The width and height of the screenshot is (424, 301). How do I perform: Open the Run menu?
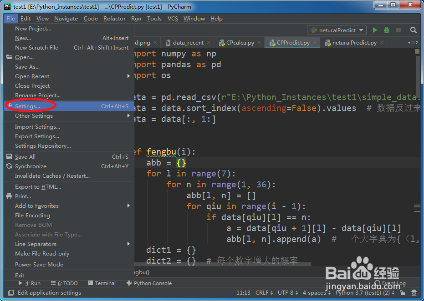[x=136, y=19]
